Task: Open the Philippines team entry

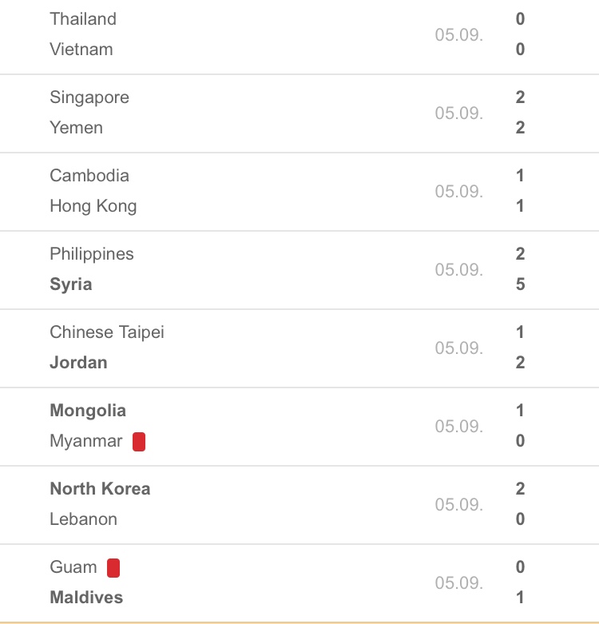Action: pyautogui.click(x=92, y=254)
